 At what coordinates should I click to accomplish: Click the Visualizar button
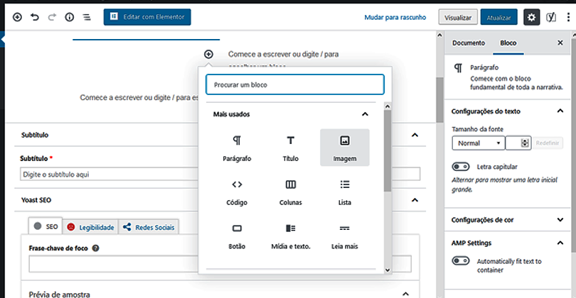coord(458,17)
